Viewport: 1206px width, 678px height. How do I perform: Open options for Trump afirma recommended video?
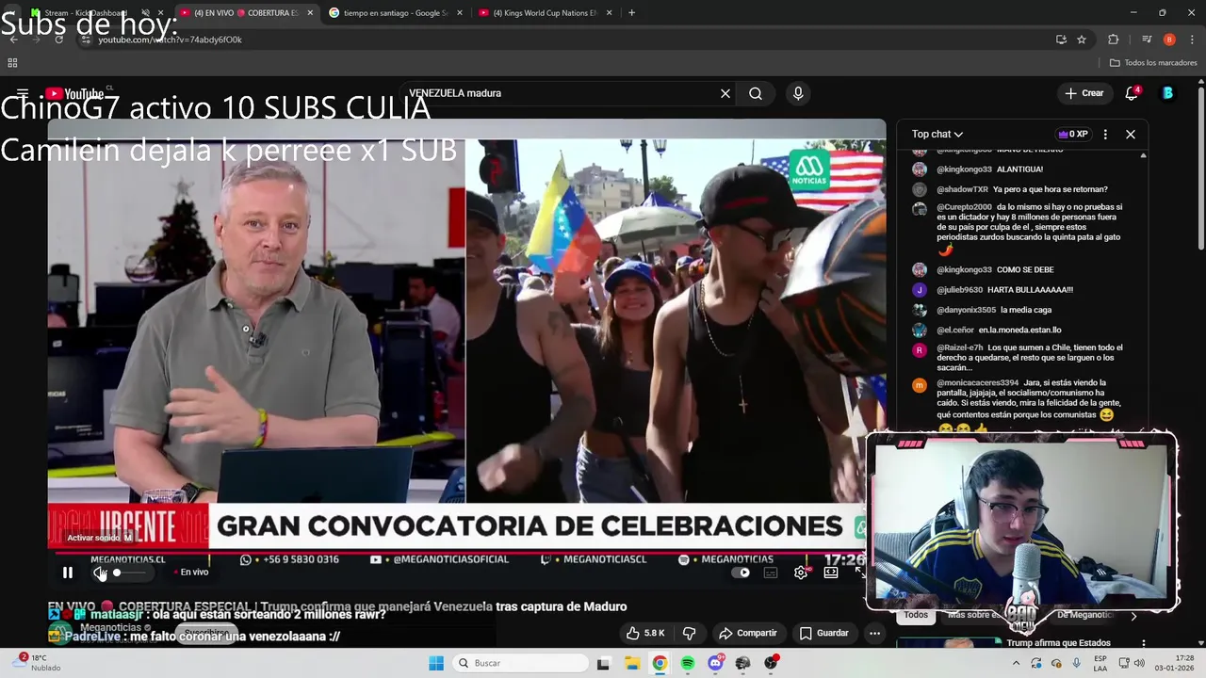[x=1143, y=644]
